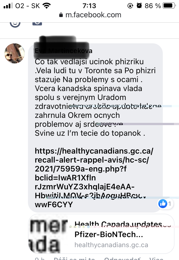Tap the link preview thumbnail image
Screen dimensions: 179x260
[x=48, y=234]
